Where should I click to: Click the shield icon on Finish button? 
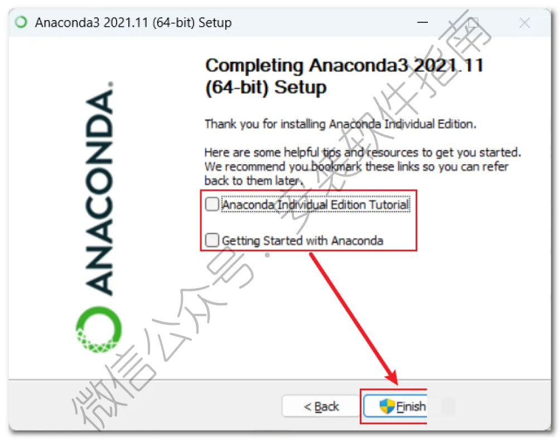387,406
